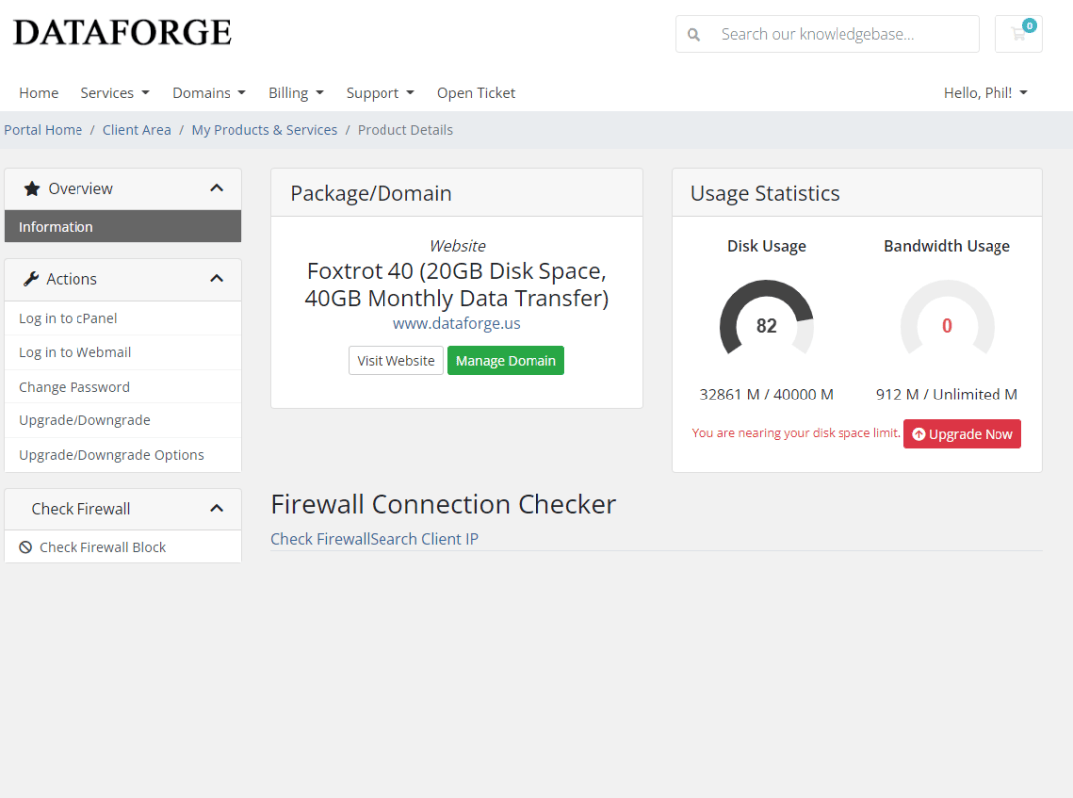Click the Portal Home breadcrumb
The width and height of the screenshot is (1073, 798).
point(43,130)
